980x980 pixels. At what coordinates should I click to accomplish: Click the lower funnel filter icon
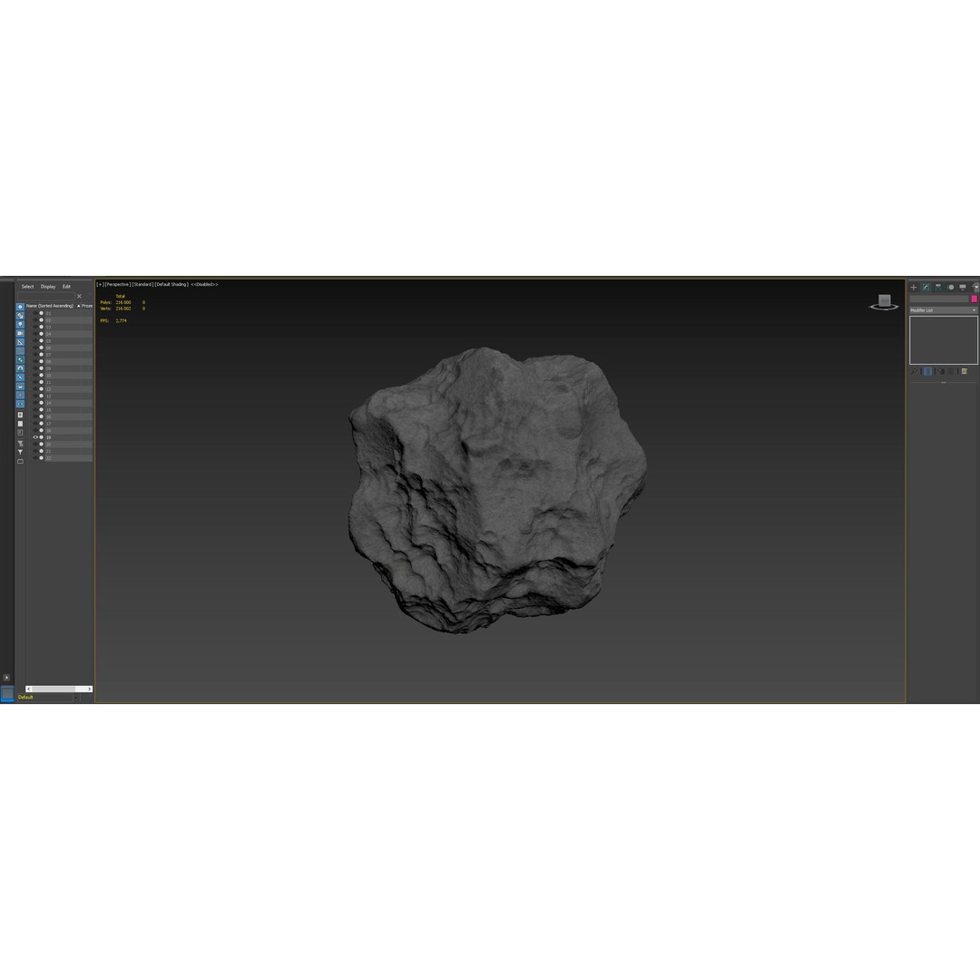tap(20, 452)
